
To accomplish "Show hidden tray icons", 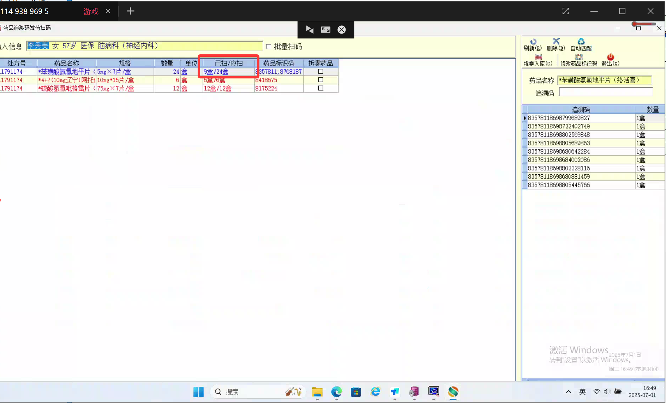I will [569, 392].
